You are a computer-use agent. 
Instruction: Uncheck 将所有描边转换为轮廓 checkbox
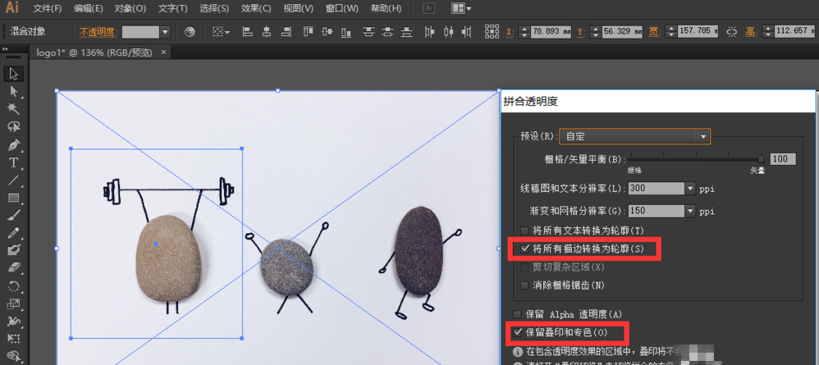tap(526, 248)
